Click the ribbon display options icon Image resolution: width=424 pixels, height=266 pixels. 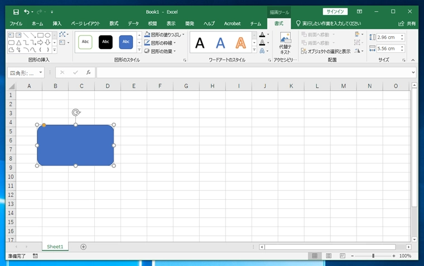(359, 12)
